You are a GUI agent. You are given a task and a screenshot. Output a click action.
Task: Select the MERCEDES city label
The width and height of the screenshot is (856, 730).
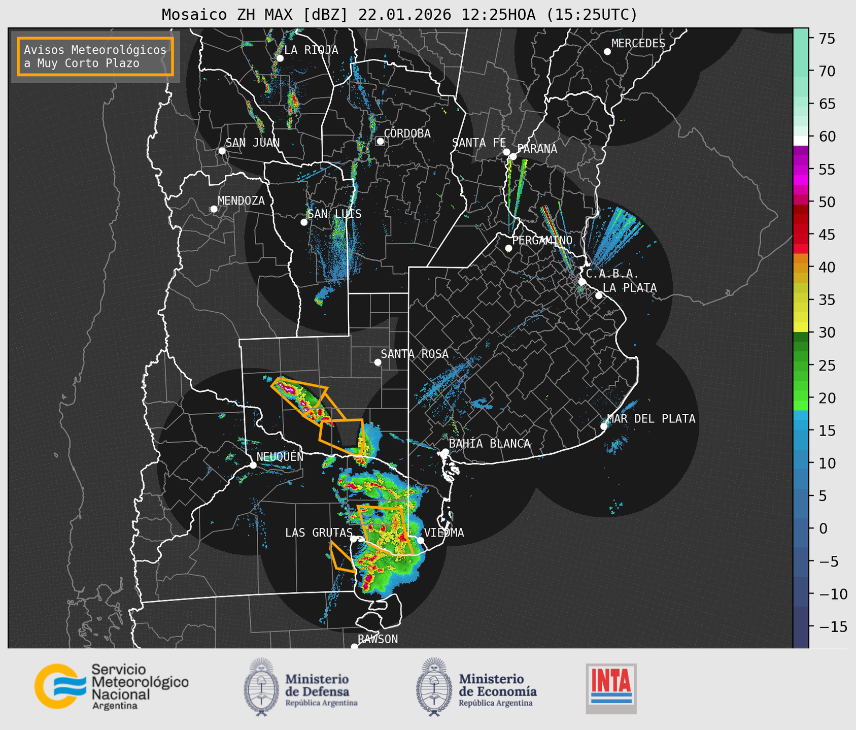click(638, 44)
